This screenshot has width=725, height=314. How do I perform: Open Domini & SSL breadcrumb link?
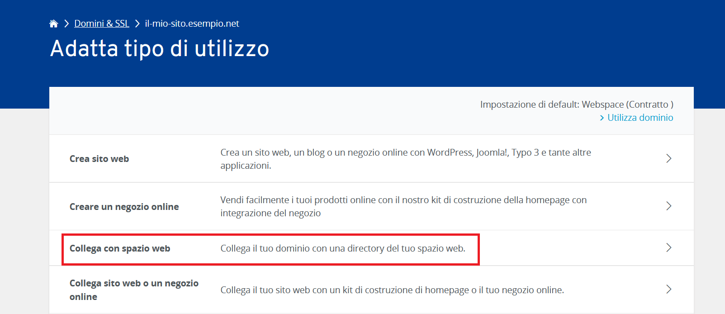(102, 24)
